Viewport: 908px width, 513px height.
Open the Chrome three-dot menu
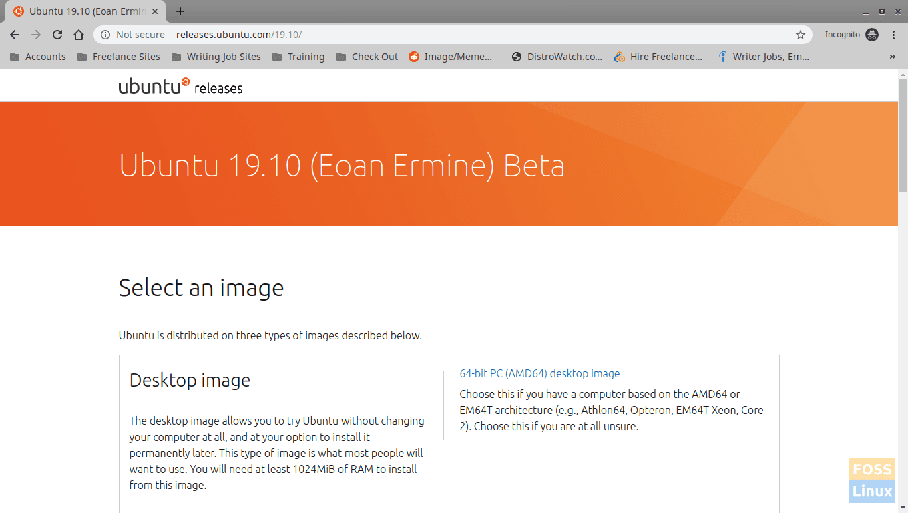(894, 35)
